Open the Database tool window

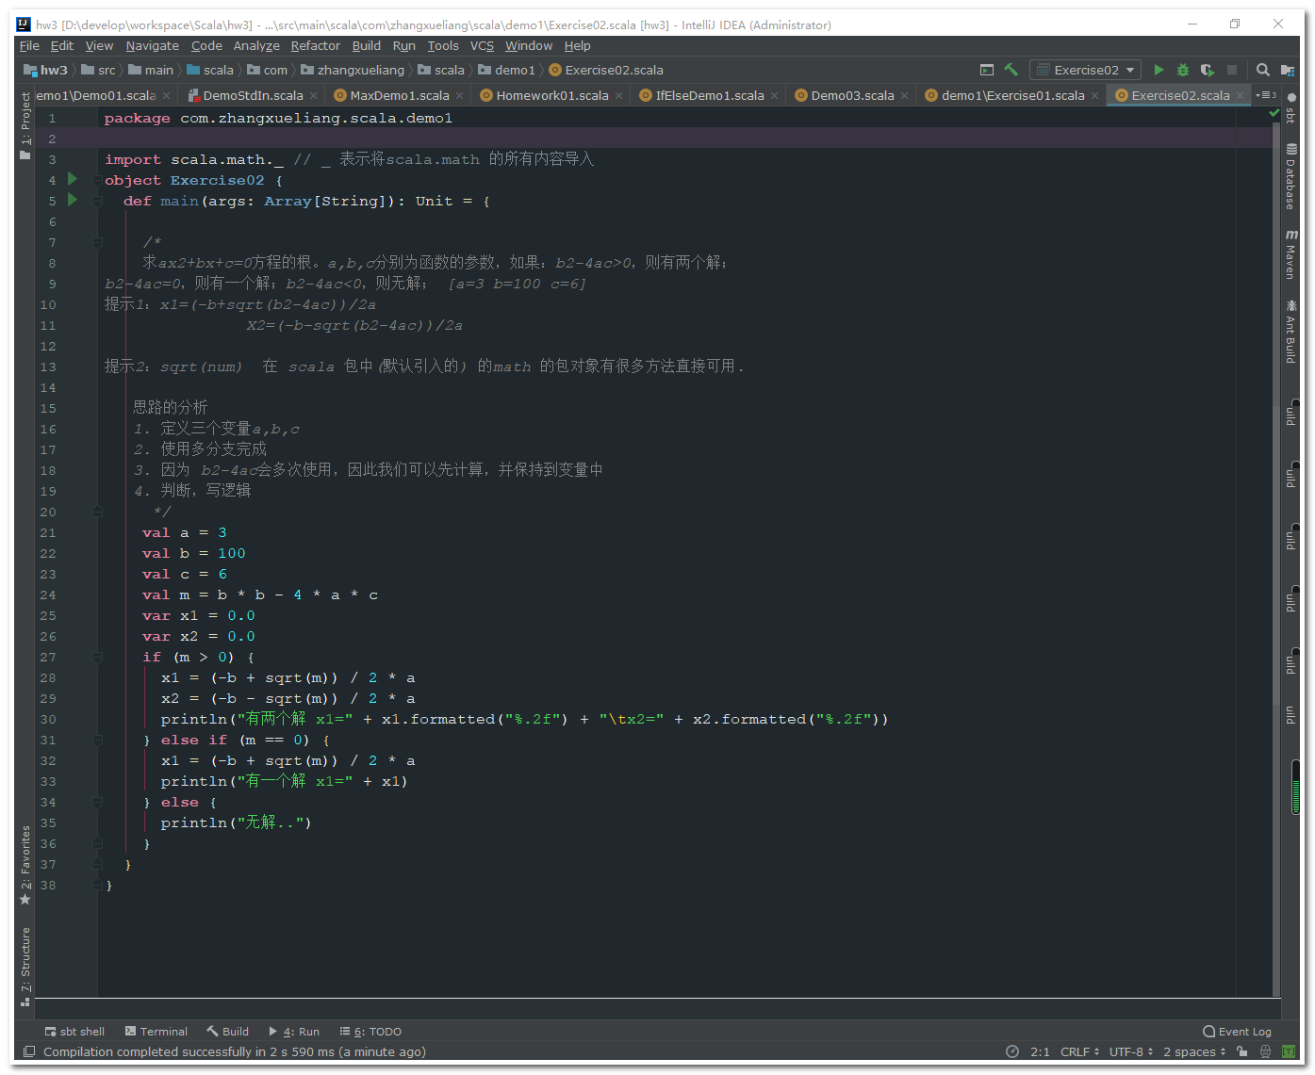(1291, 176)
